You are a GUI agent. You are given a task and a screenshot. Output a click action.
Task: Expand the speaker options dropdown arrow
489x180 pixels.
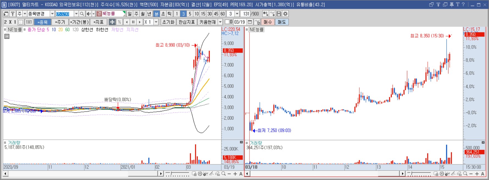[93, 14]
